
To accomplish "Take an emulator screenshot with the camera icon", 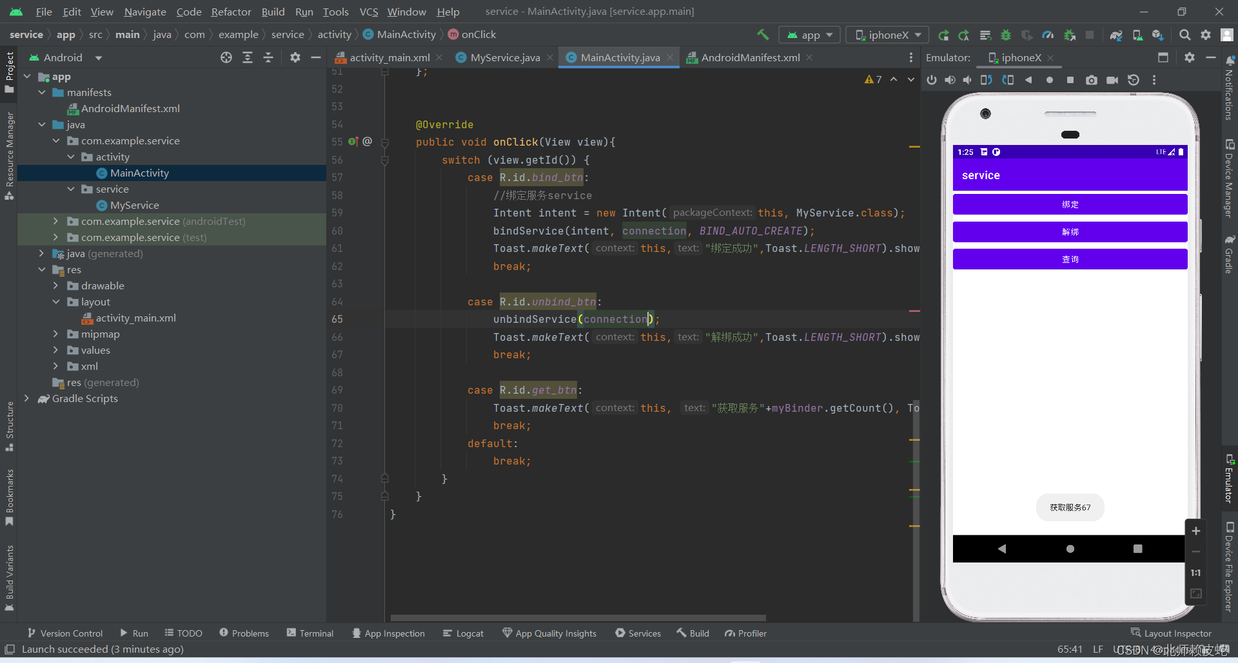I will (1091, 80).
